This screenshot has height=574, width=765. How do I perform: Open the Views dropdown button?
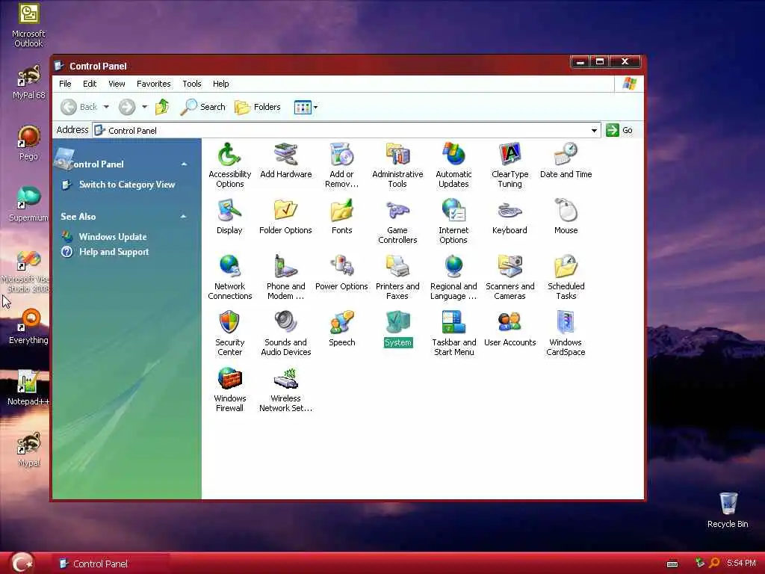[x=306, y=107]
